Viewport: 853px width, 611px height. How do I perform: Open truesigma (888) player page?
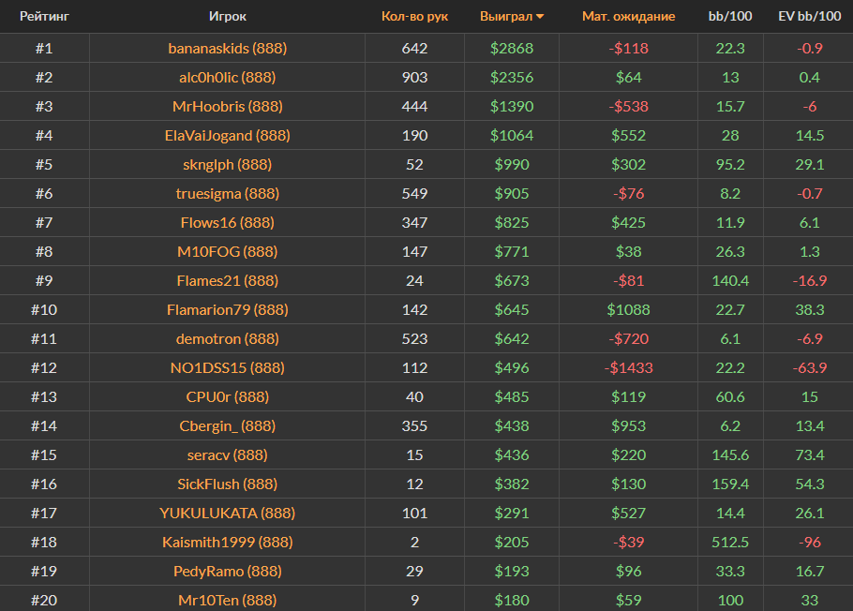click(228, 193)
